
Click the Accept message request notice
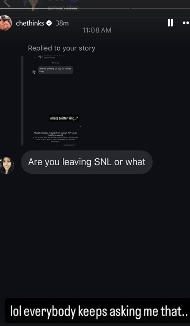(55, 137)
